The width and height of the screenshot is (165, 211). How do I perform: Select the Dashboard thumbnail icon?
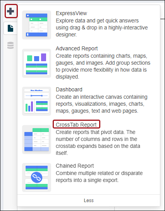point(37,101)
